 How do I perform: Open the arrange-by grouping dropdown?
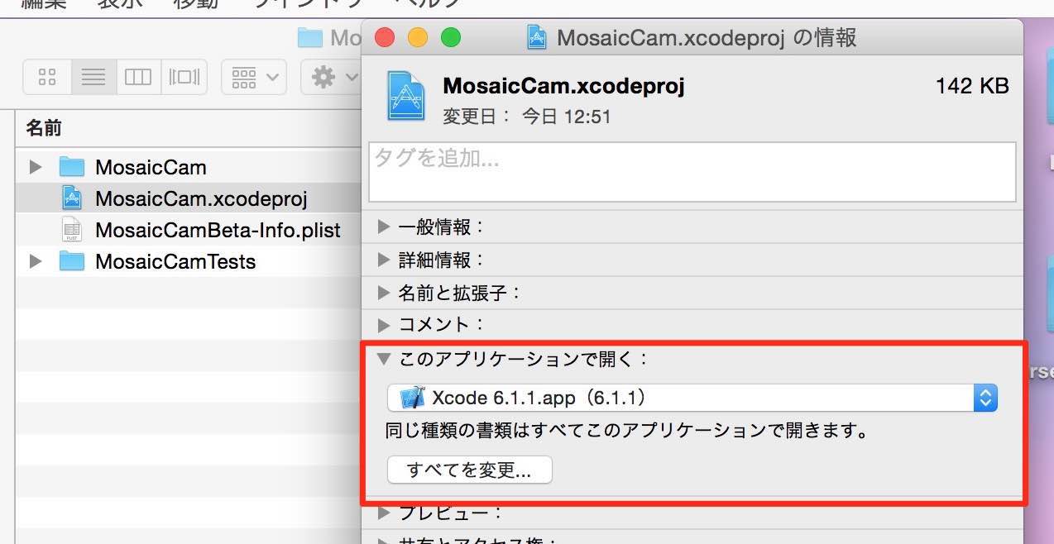tap(255, 78)
